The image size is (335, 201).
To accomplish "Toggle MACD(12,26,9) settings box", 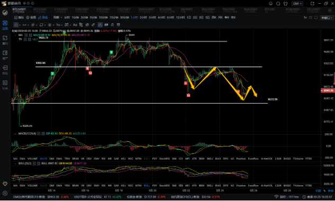I will 39,133.
